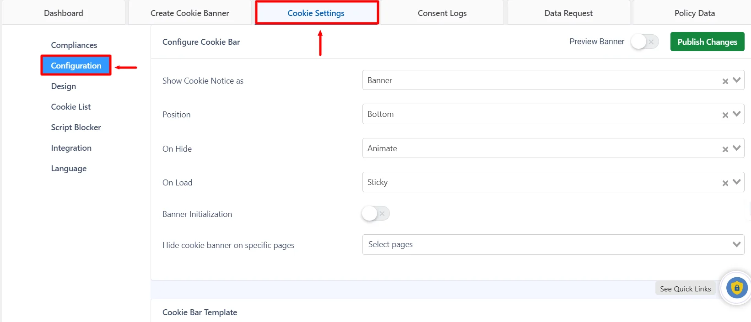This screenshot has width=751, height=322.
Task: Click the Animate value in On Hide field
Action: pos(382,148)
